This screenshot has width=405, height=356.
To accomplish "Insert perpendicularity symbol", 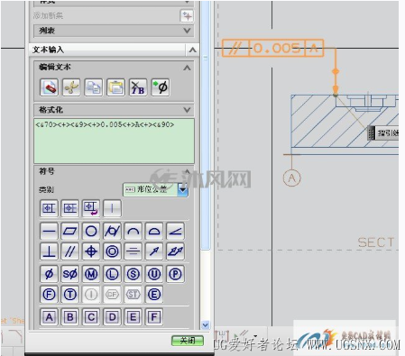I will [49, 251].
